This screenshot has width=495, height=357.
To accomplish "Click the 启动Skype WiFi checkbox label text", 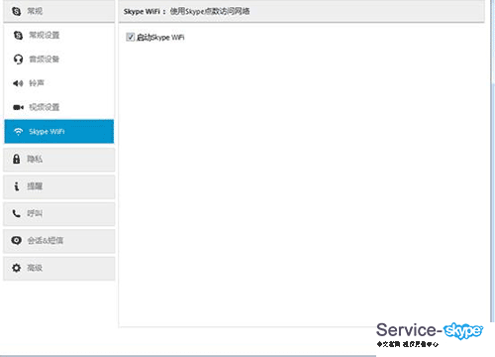I will pos(160,38).
